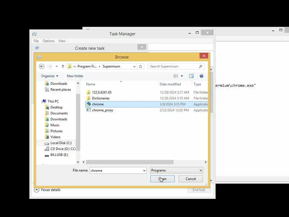Click the horizontal scrollbar thumb

click(130, 162)
